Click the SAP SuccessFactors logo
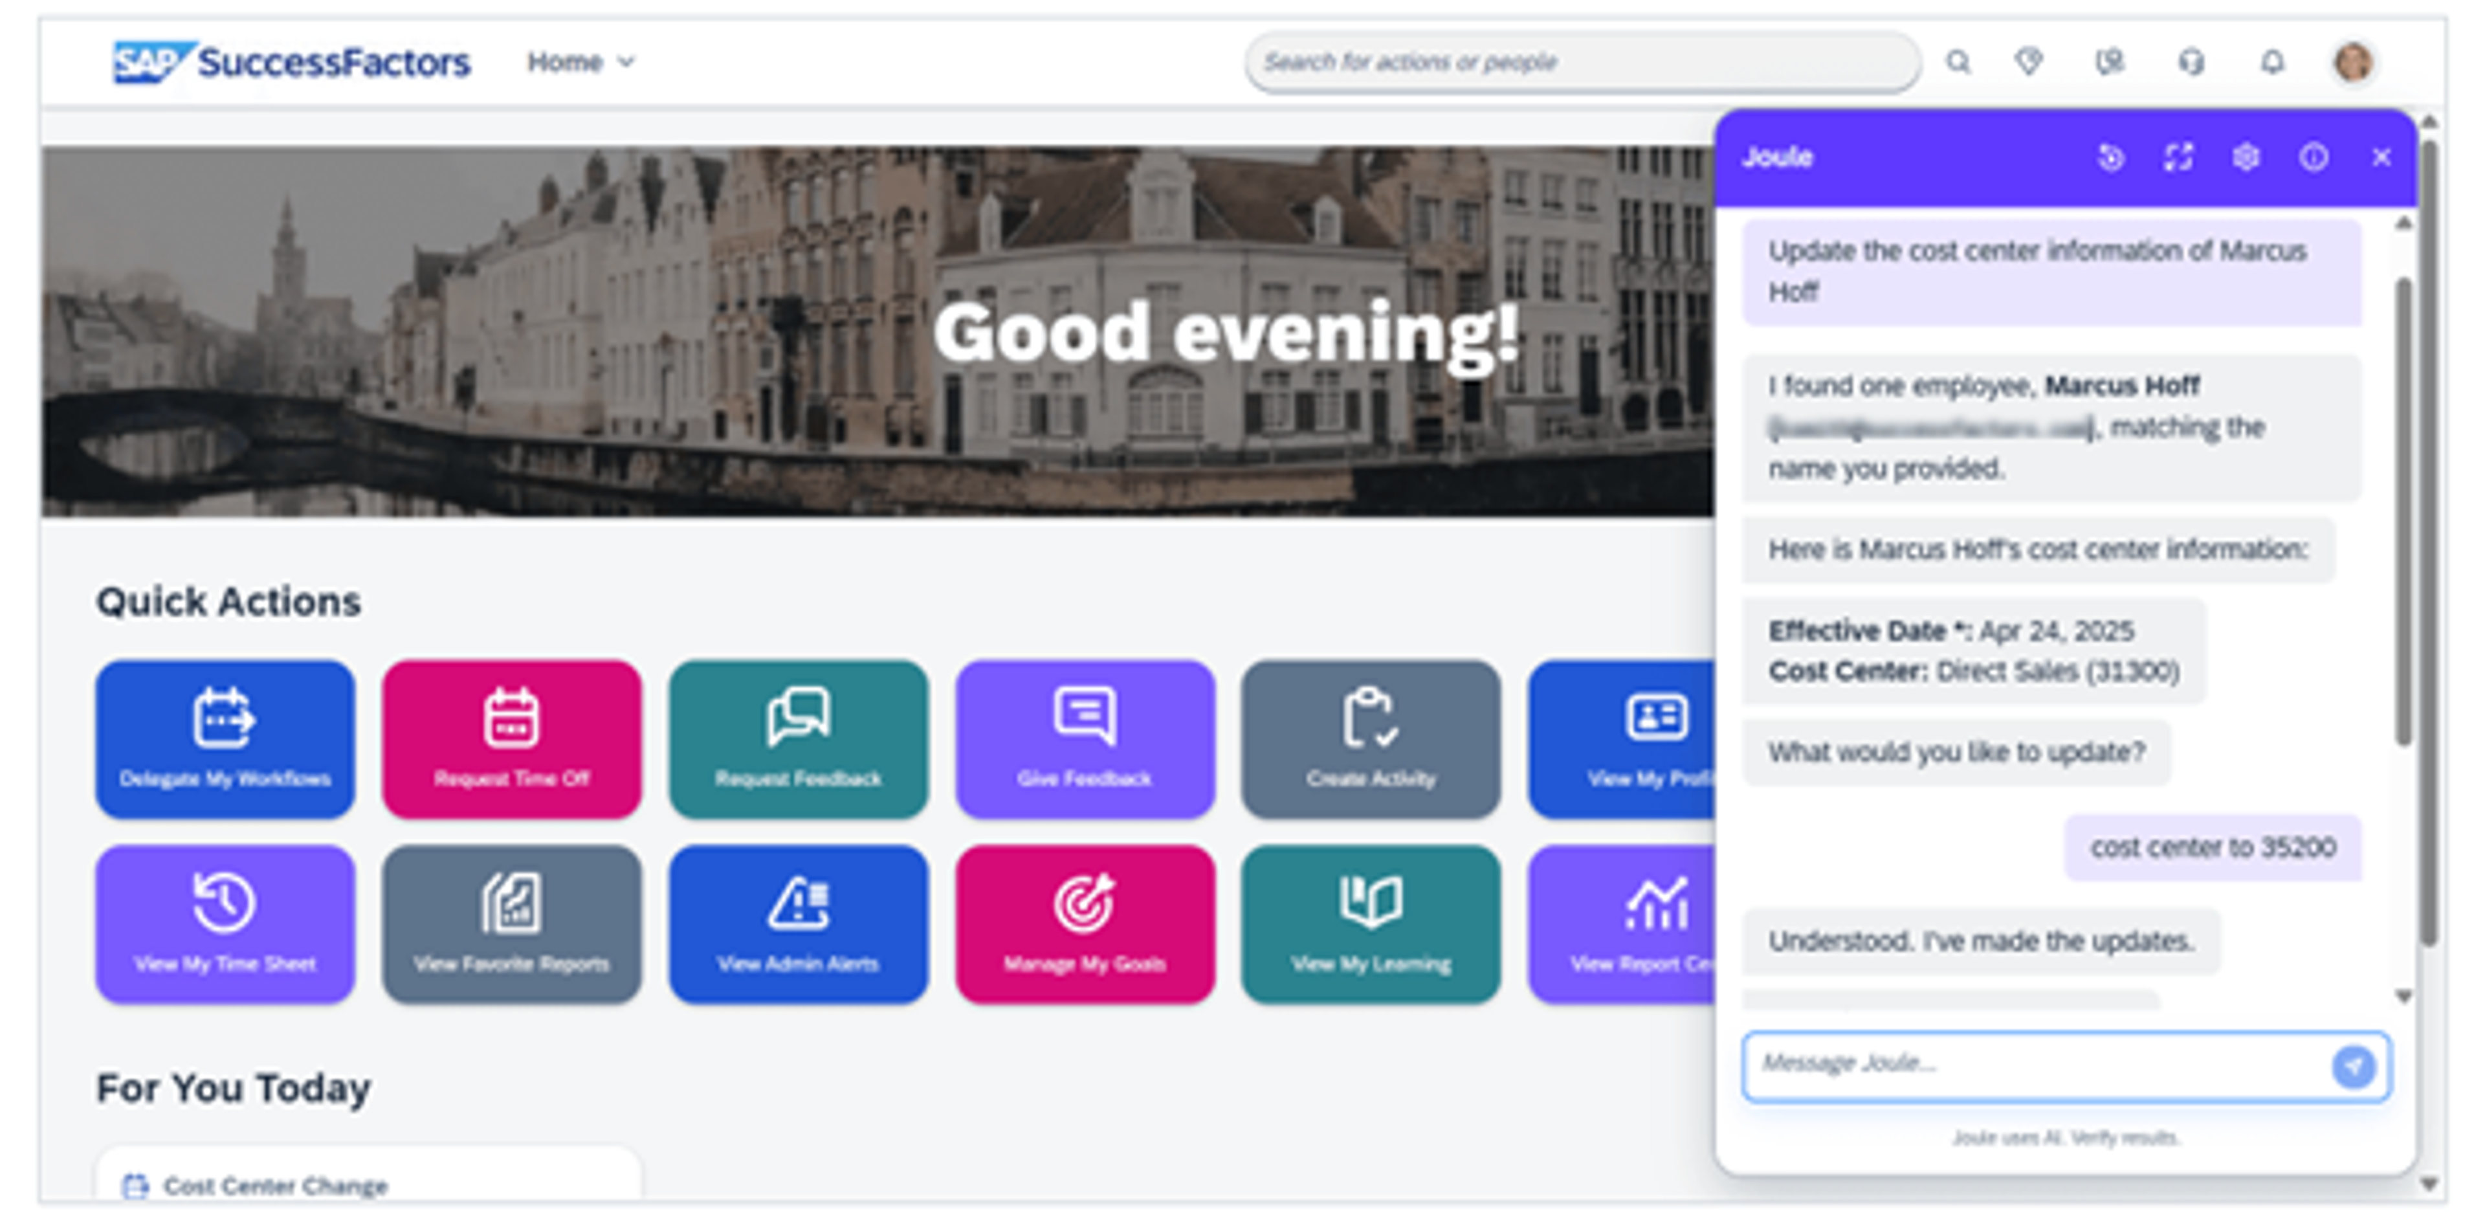Image resolution: width=2485 pixels, height=1220 pixels. [291, 63]
